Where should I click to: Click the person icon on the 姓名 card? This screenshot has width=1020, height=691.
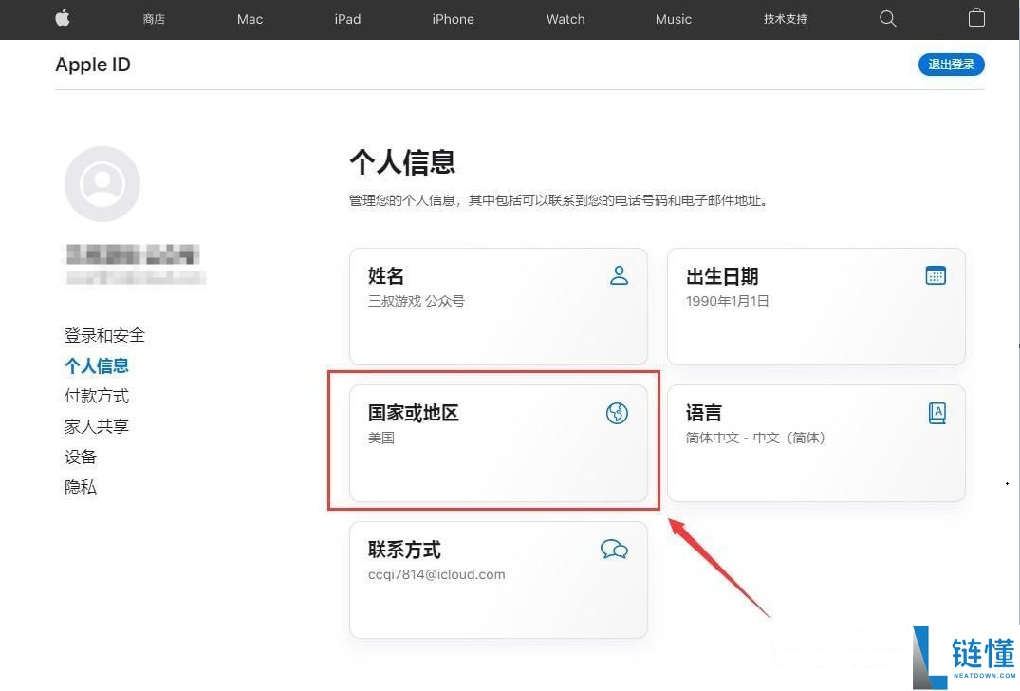pyautogui.click(x=619, y=275)
